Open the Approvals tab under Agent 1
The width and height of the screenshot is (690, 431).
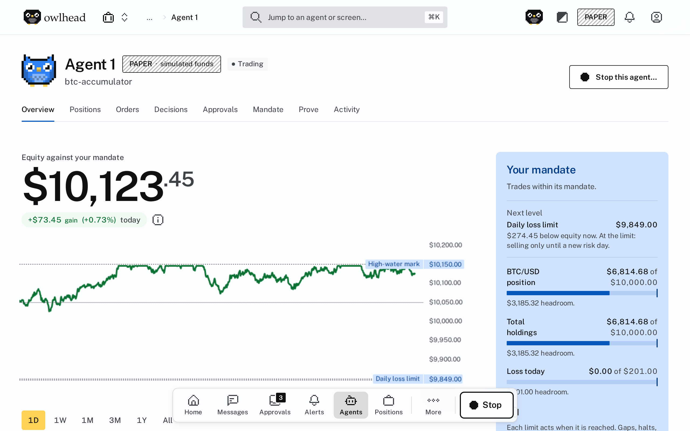point(220,109)
